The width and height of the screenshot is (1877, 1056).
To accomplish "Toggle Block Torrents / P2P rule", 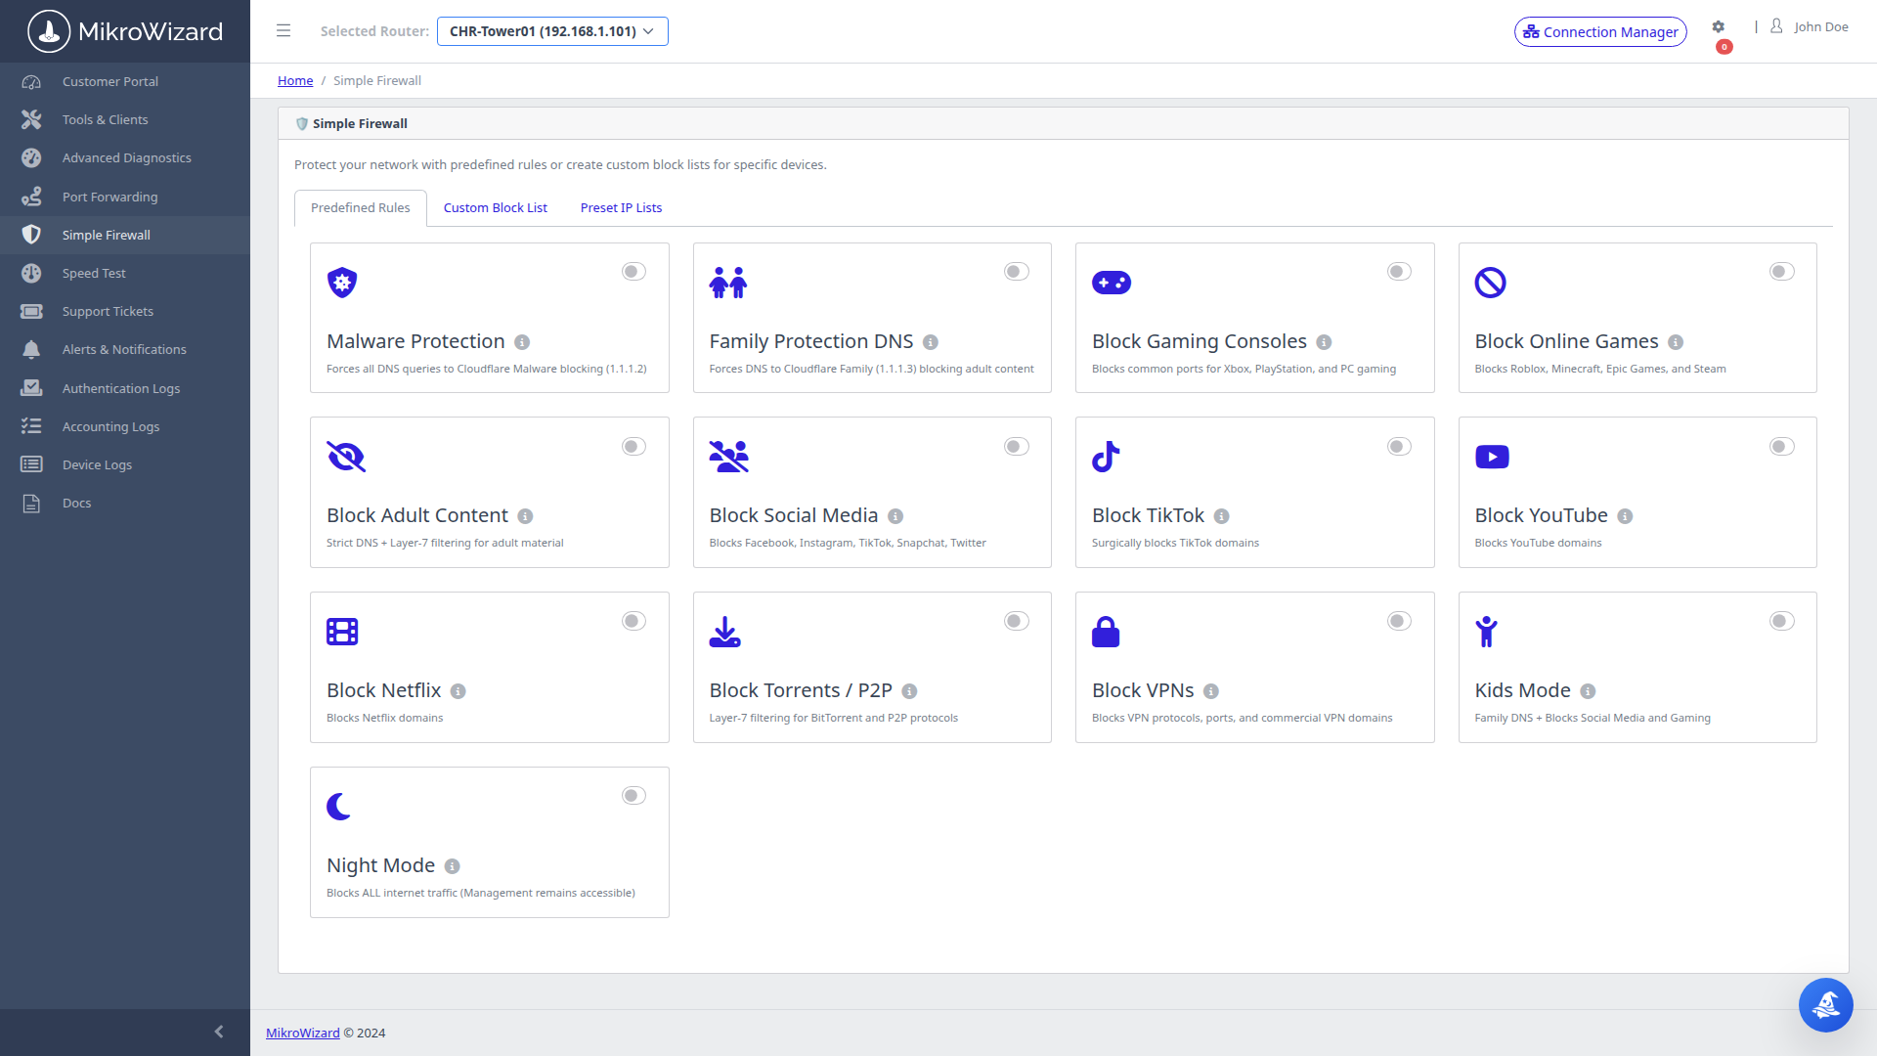I will click(1017, 621).
